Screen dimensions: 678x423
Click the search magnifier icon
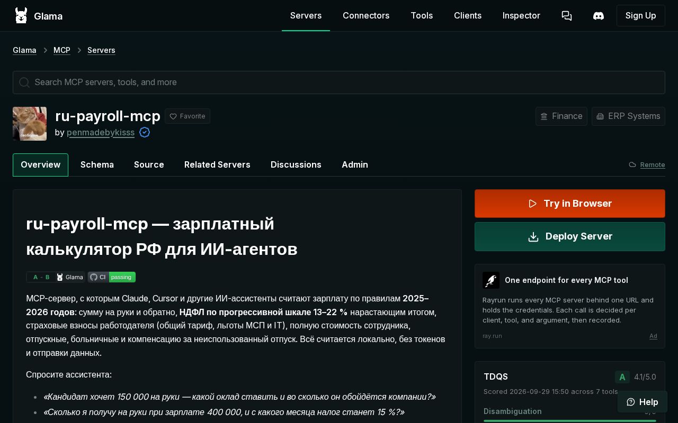pos(24,82)
